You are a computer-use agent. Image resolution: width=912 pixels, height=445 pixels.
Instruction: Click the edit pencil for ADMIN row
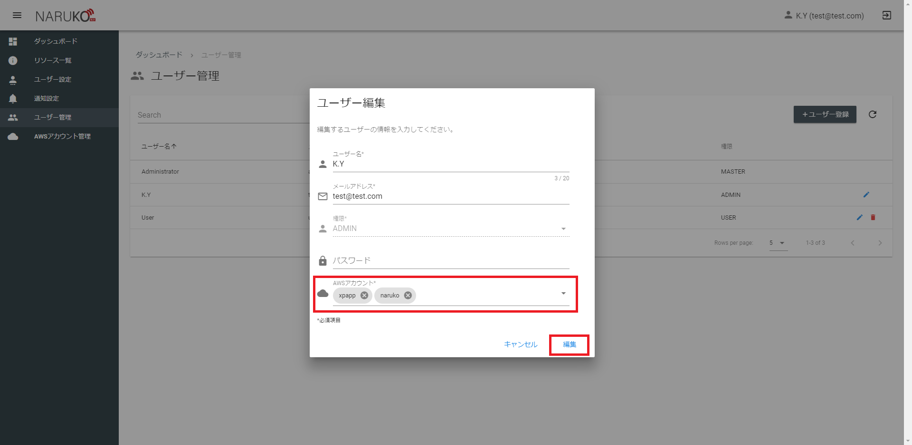[x=866, y=195]
